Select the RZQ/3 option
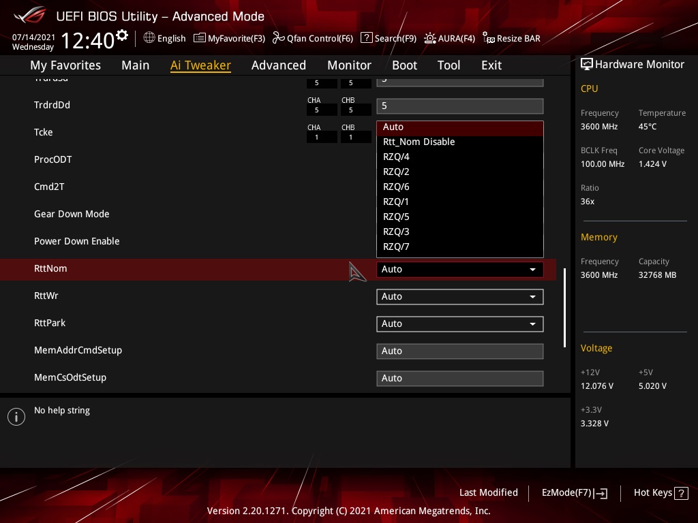The height and width of the screenshot is (523, 698). coord(460,232)
